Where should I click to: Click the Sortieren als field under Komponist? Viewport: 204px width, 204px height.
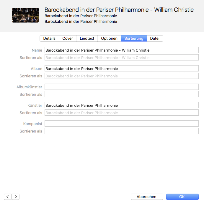click(121, 131)
